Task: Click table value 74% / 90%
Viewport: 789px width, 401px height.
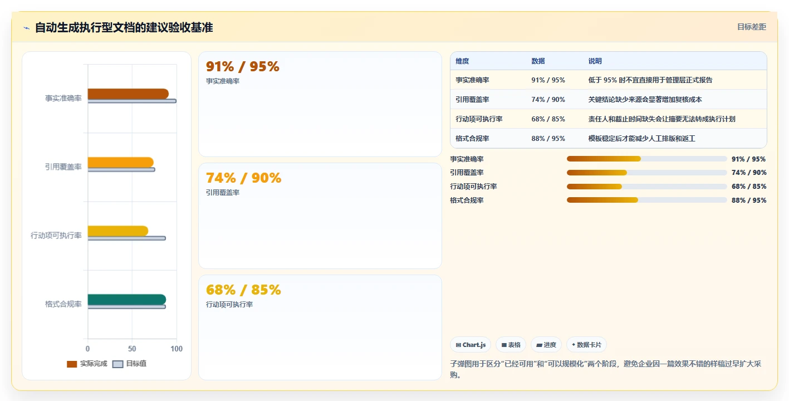Action: (x=548, y=100)
